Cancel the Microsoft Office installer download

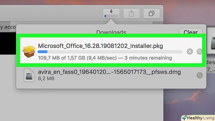coord(190,52)
